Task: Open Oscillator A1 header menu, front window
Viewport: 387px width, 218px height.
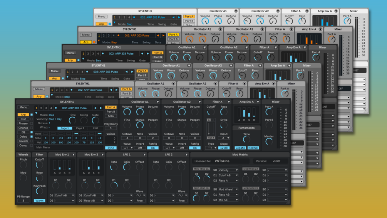Action: [158, 102]
